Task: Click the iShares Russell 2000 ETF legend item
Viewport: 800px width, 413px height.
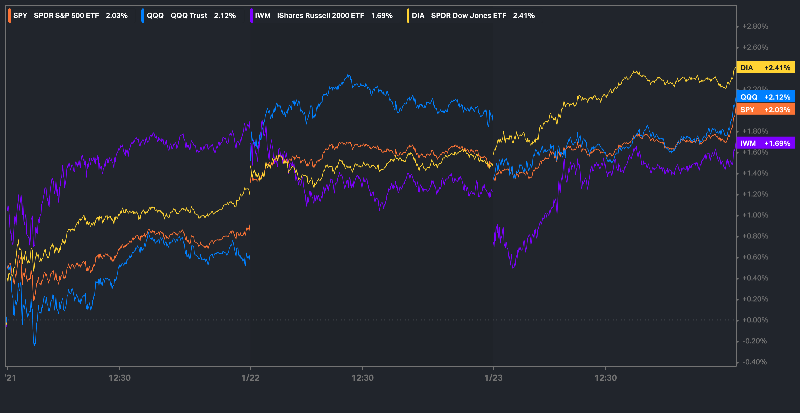Action: click(x=320, y=16)
